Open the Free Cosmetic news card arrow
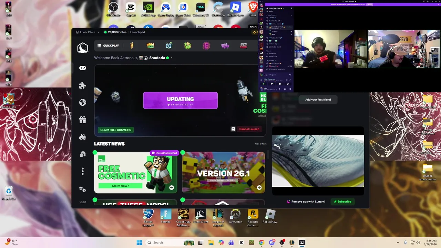441x248 pixels. point(172,188)
